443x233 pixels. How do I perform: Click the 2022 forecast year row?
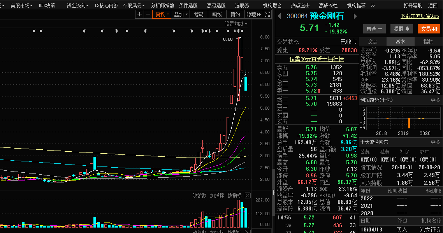point(401,198)
